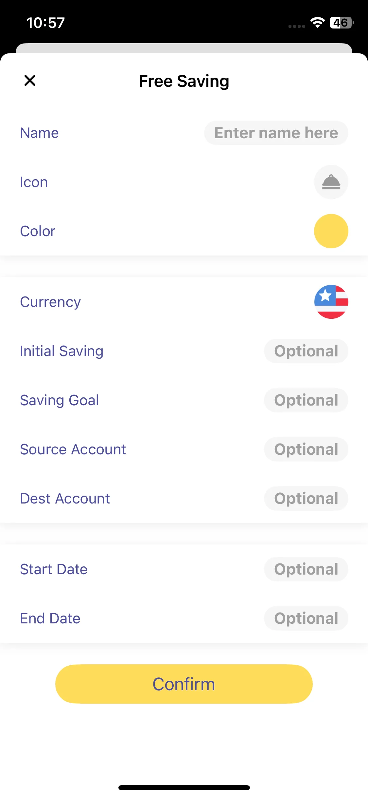
Task: Pick a Start Date
Action: [306, 569]
